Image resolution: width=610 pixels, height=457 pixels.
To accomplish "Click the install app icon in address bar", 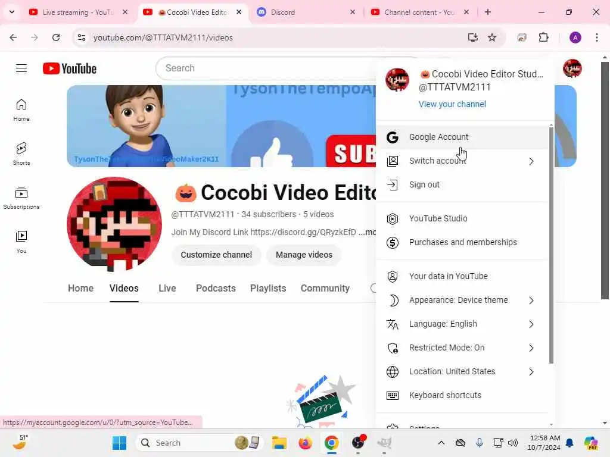I will pyautogui.click(x=472, y=37).
